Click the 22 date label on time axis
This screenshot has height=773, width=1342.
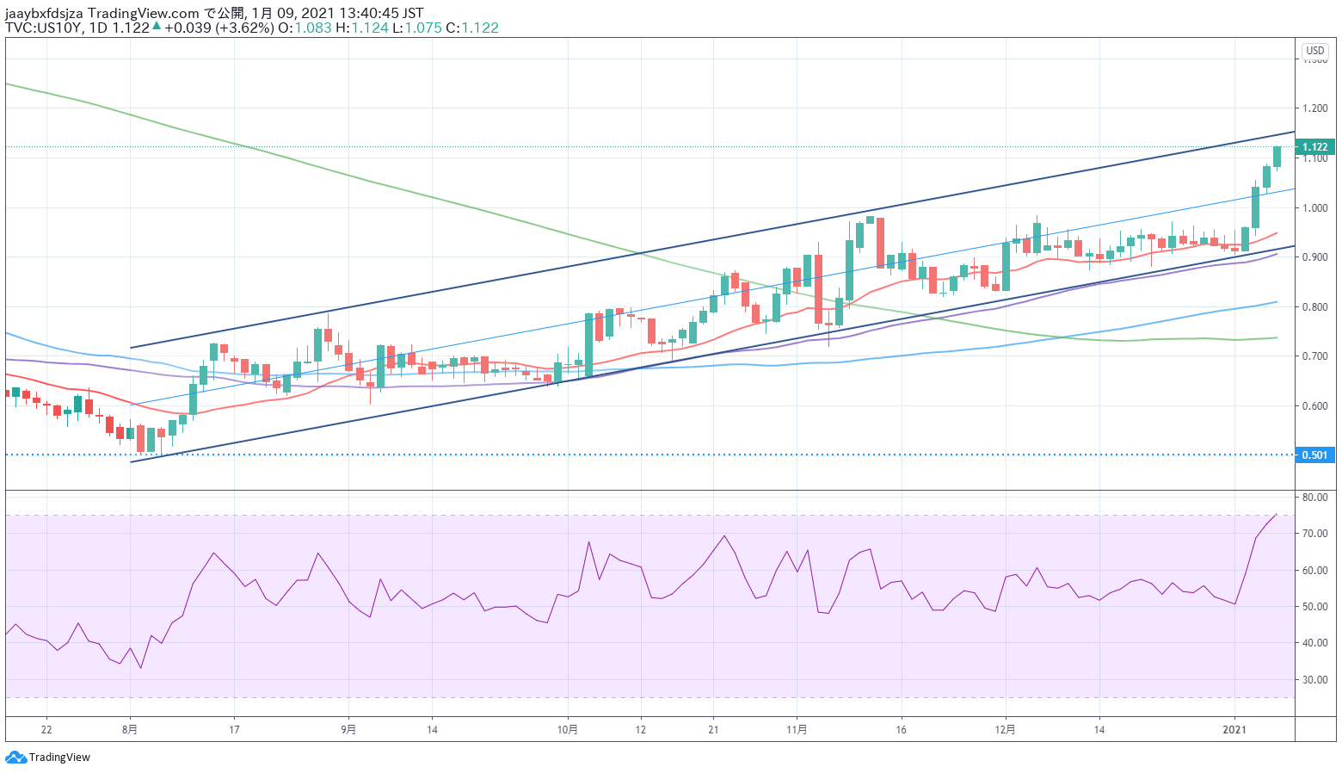click(x=46, y=730)
